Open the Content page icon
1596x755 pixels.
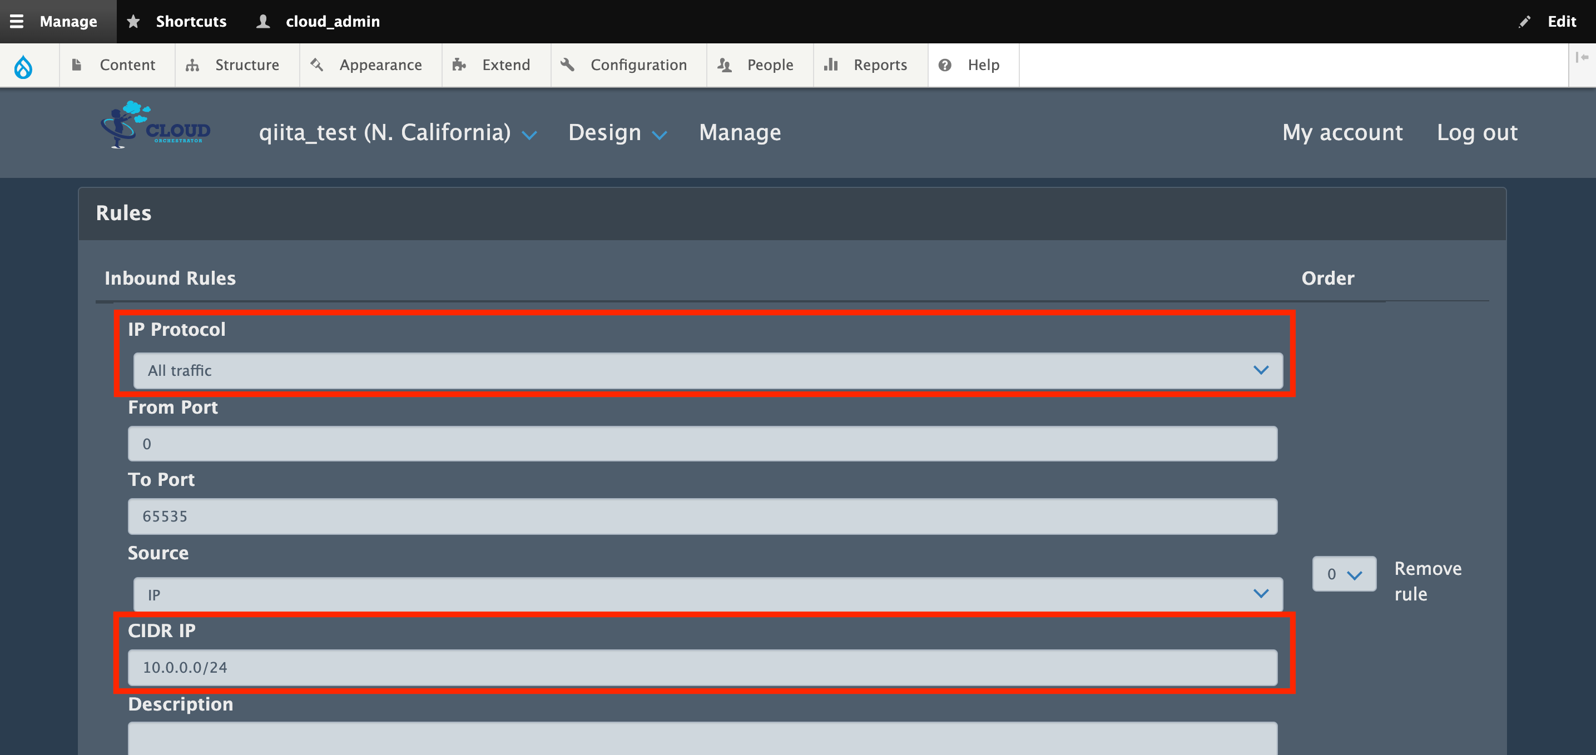(77, 64)
